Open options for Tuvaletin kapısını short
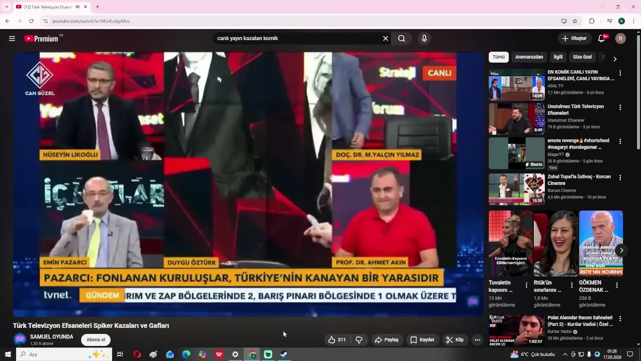 click(526, 285)
